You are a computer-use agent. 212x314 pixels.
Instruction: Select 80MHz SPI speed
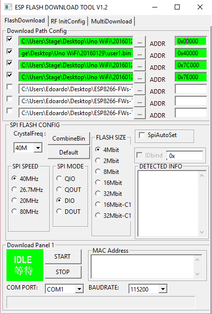point(14,211)
